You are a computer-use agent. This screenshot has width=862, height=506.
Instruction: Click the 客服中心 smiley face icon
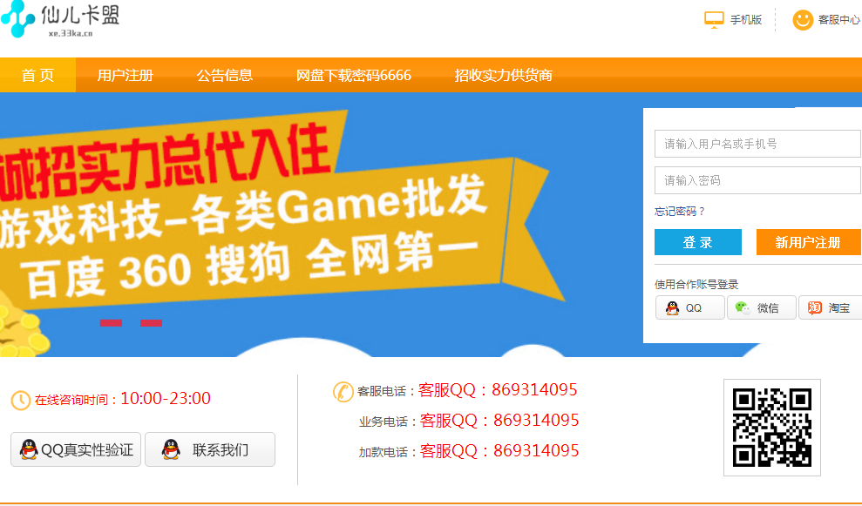[803, 20]
